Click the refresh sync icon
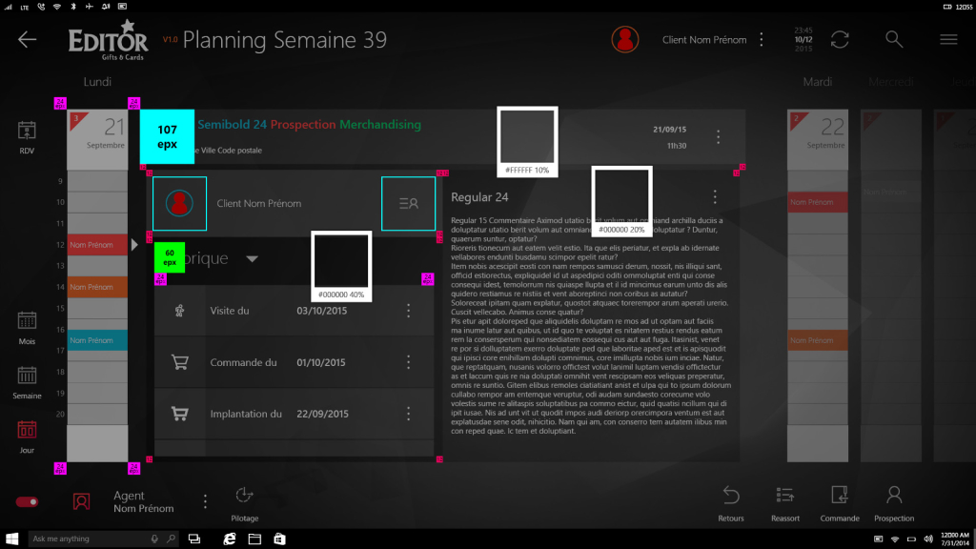This screenshot has width=976, height=549. click(840, 39)
